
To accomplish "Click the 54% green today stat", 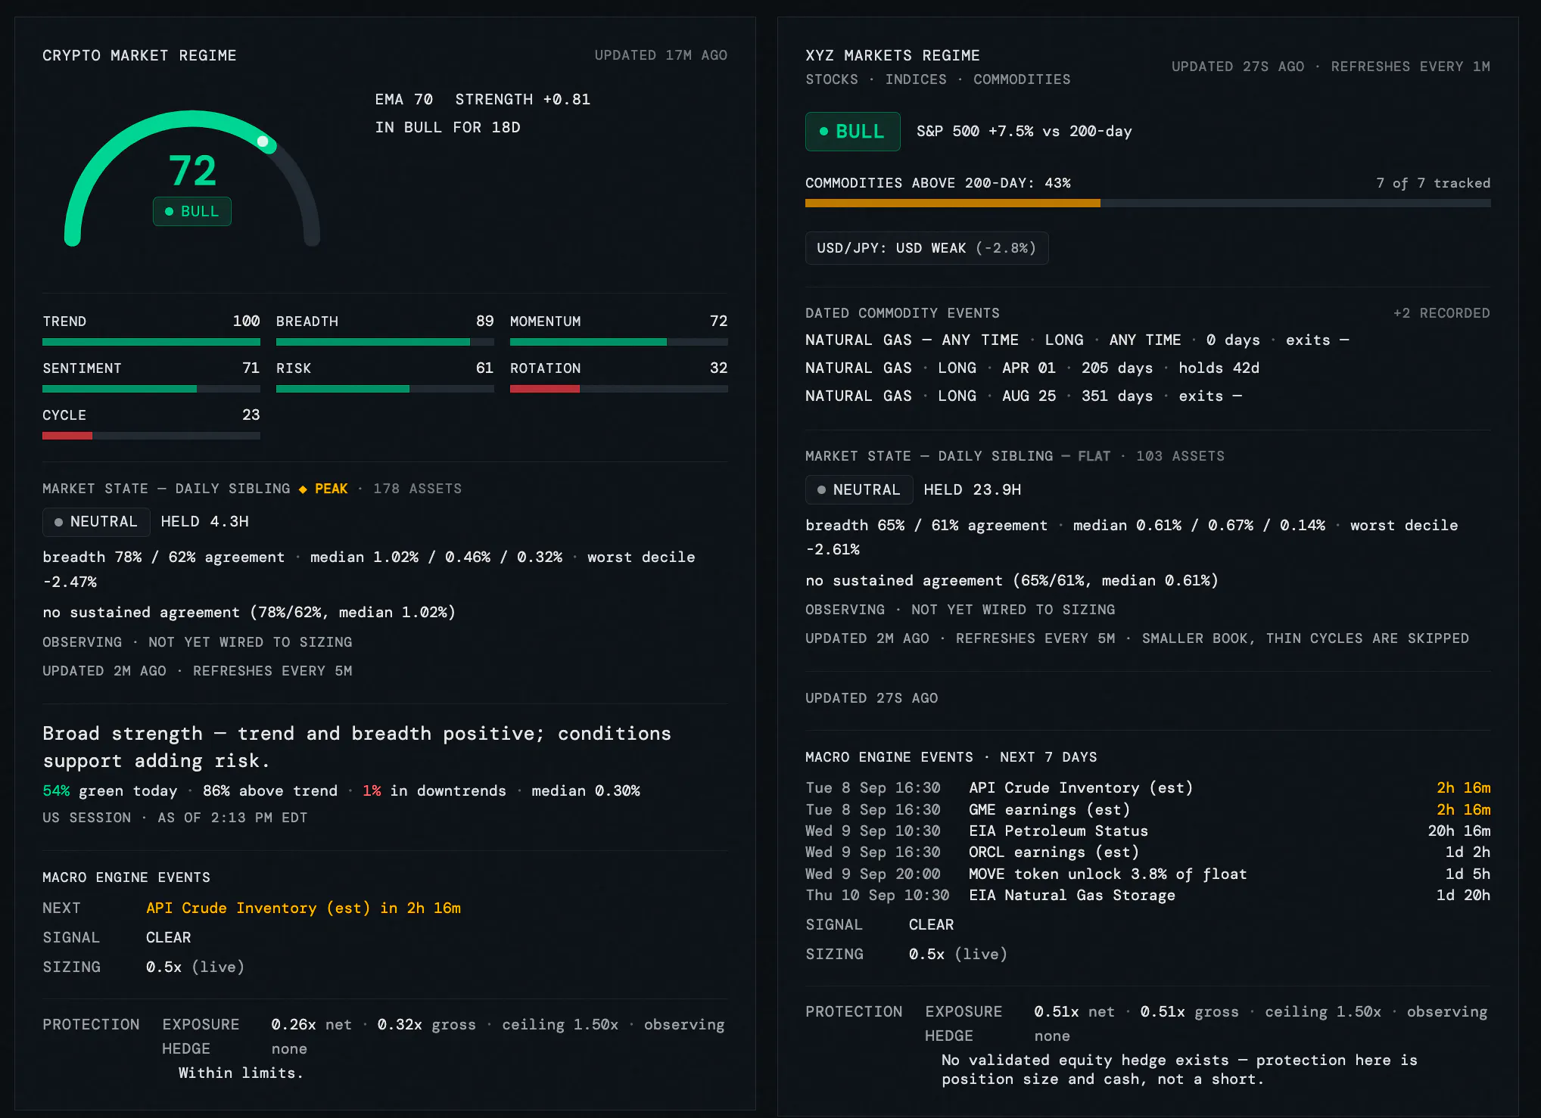I will [110, 790].
